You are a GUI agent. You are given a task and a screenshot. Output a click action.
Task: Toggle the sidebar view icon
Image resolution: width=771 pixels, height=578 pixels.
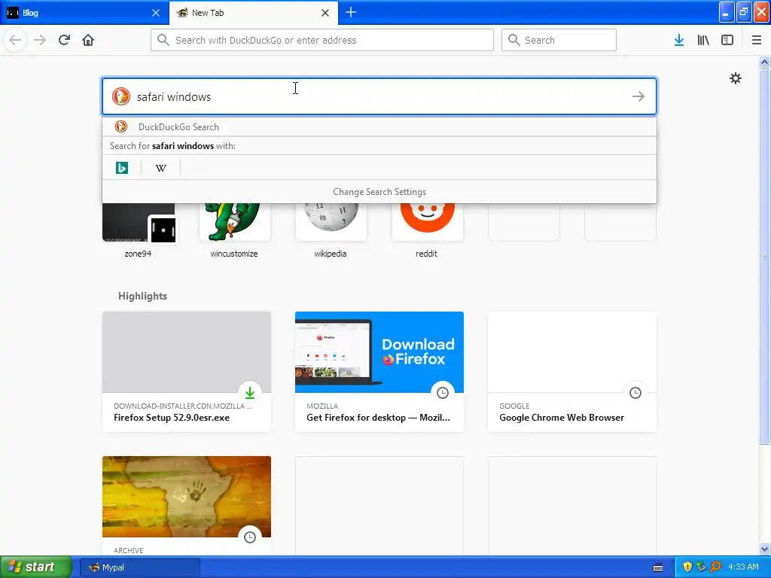(x=727, y=41)
